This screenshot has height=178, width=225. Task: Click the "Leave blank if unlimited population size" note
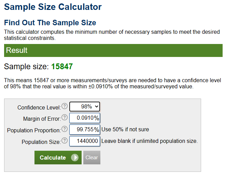tap(150, 141)
